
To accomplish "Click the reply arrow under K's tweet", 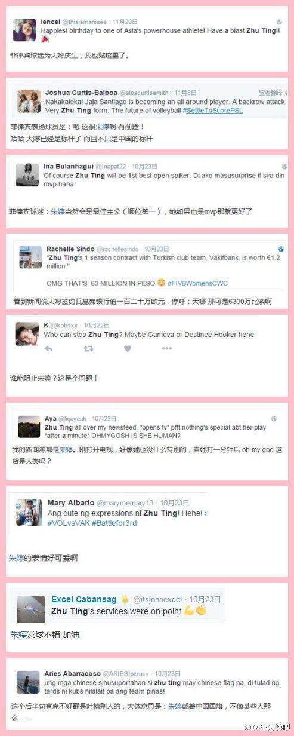I will 49,348.
